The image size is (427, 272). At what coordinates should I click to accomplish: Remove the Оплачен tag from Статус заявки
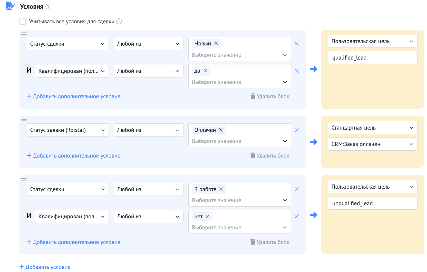(221, 130)
